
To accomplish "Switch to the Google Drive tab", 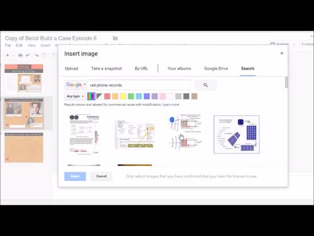I will click(216, 69).
